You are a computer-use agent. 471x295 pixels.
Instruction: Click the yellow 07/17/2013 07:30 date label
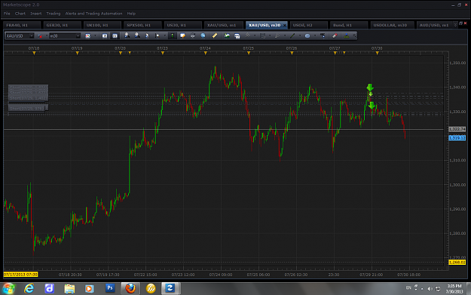point(21,275)
